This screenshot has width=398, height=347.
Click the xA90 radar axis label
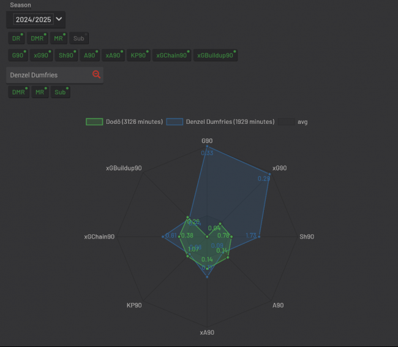click(x=207, y=332)
